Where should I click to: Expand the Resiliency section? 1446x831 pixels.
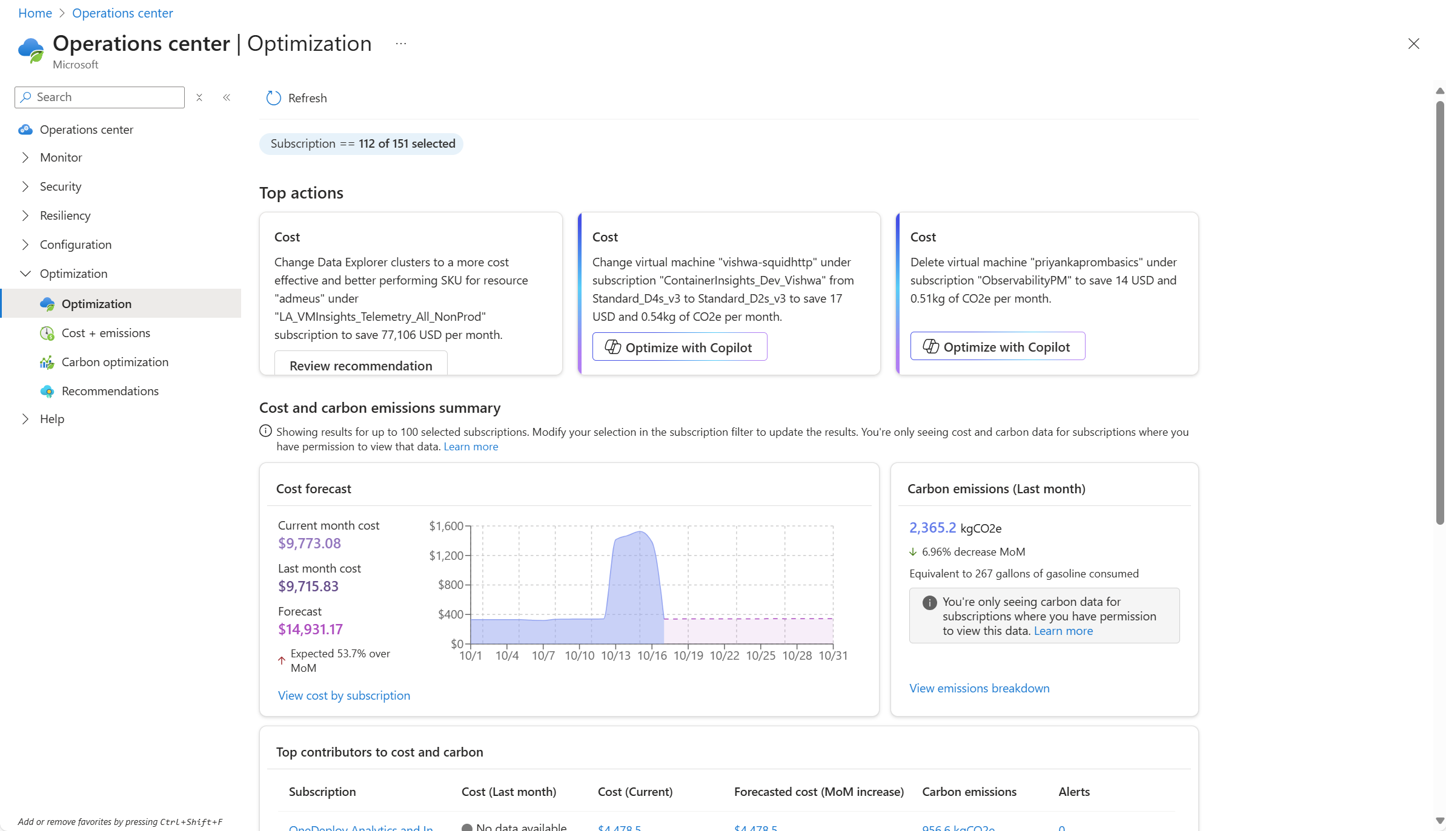coord(25,215)
